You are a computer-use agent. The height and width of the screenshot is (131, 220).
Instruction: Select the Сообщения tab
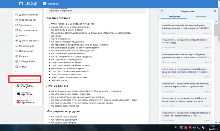(174, 16)
